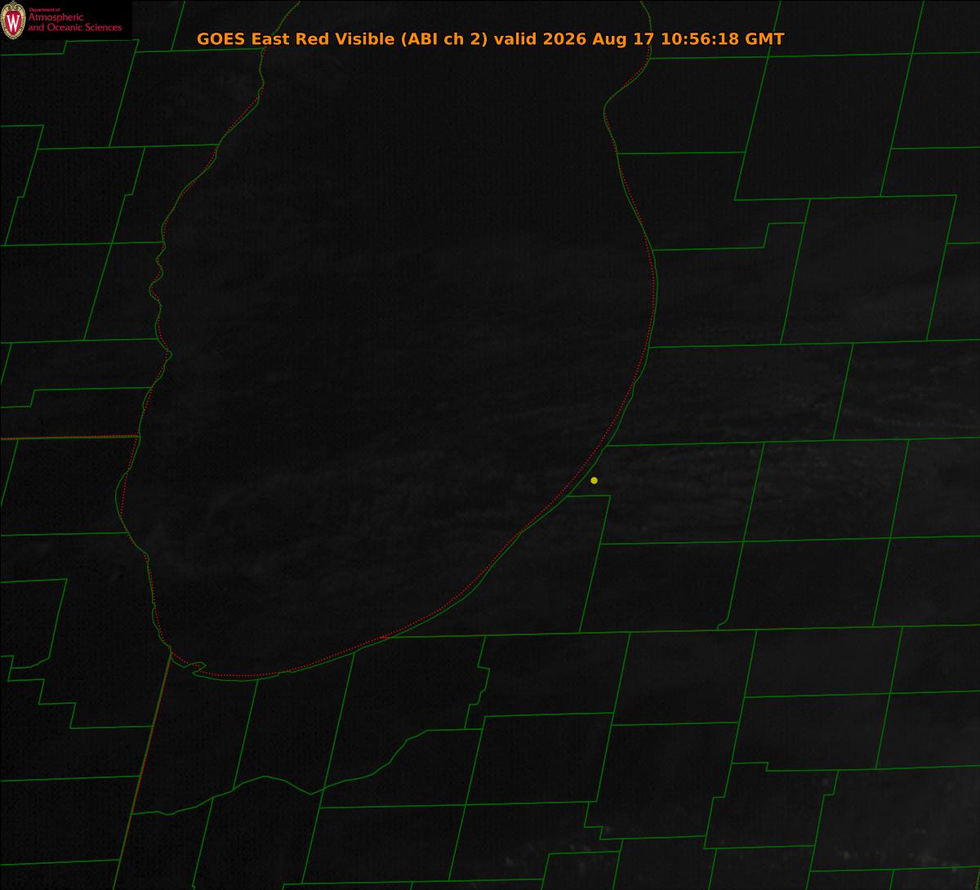
Task: Click the yellow location marker dot
Action: pos(594,480)
